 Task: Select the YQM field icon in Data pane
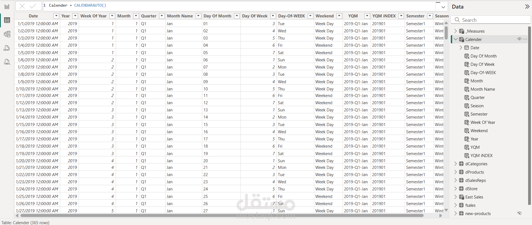(467, 147)
